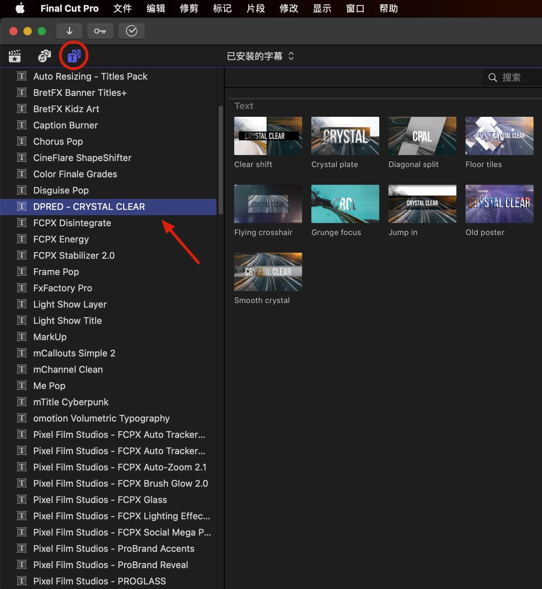The image size is (542, 589).
Task: Click the T icon beside FCPX Disintegrate
Action: pyautogui.click(x=22, y=223)
